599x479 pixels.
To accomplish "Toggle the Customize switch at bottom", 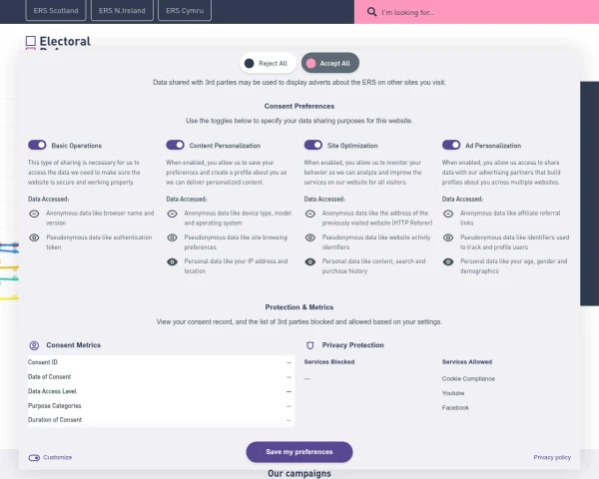I will 34,457.
